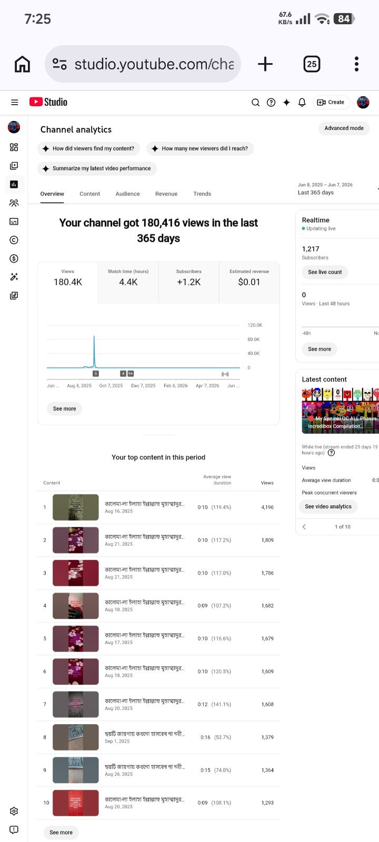Viewport: 379px width, 842px height.
Task: Switch to the Audience tab
Action: point(127,194)
